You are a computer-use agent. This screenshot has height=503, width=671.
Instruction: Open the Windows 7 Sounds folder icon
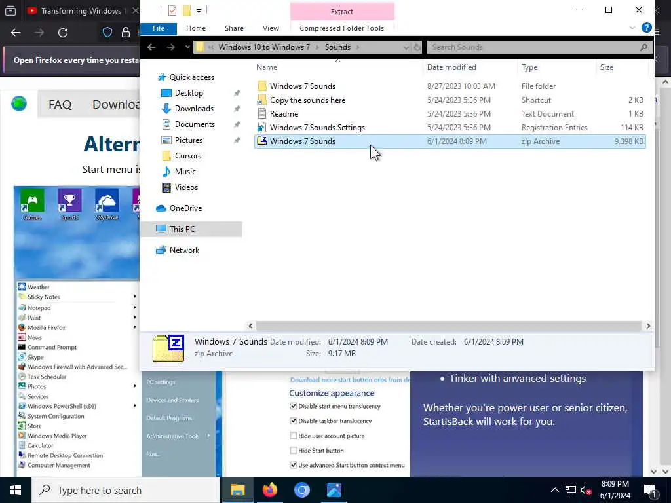point(262,86)
